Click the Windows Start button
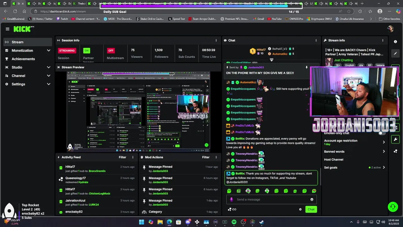 141,222
